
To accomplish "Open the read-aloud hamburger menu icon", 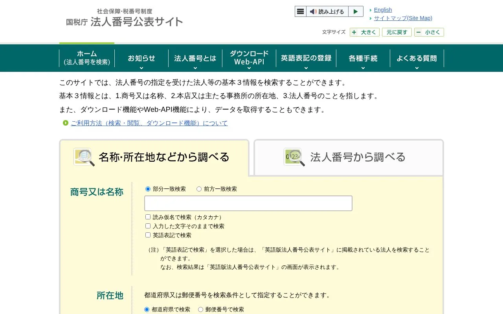I will tap(301, 11).
